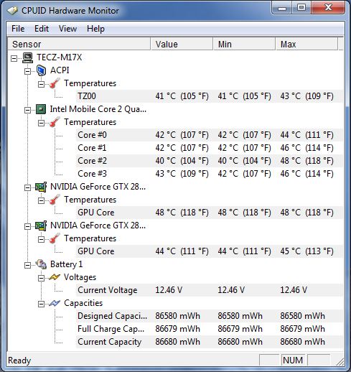Screen dimensions: 351x372
Task: Open the Help menu
Action: pyautogui.click(x=95, y=29)
